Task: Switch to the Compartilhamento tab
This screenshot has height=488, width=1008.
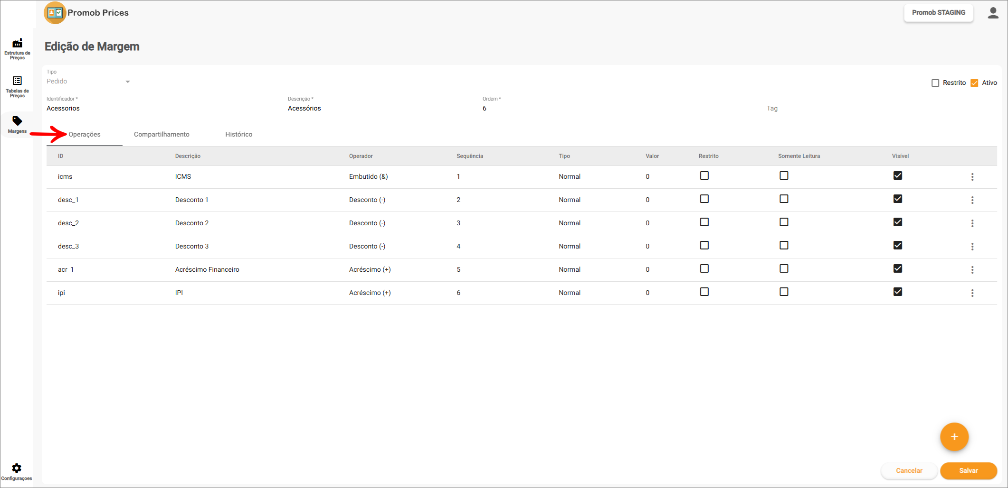Action: [x=162, y=135]
